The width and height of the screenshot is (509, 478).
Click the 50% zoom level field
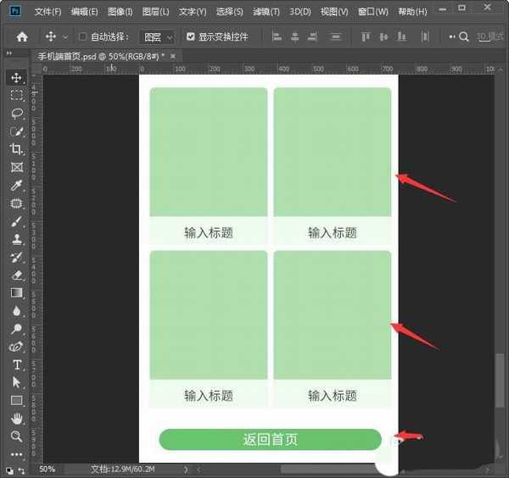pos(48,469)
